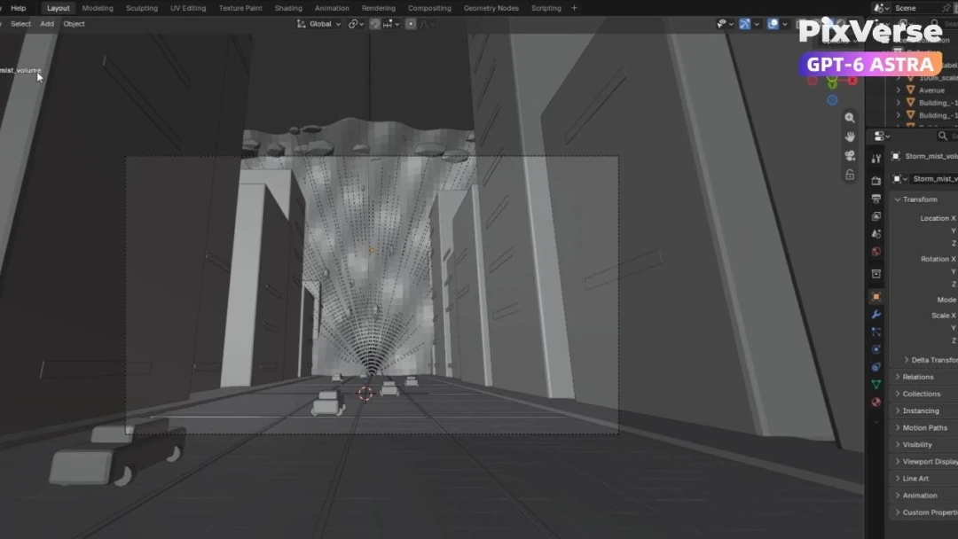This screenshot has width=958, height=539.
Task: Open the properties editor type dropdown
Action: [x=882, y=137]
